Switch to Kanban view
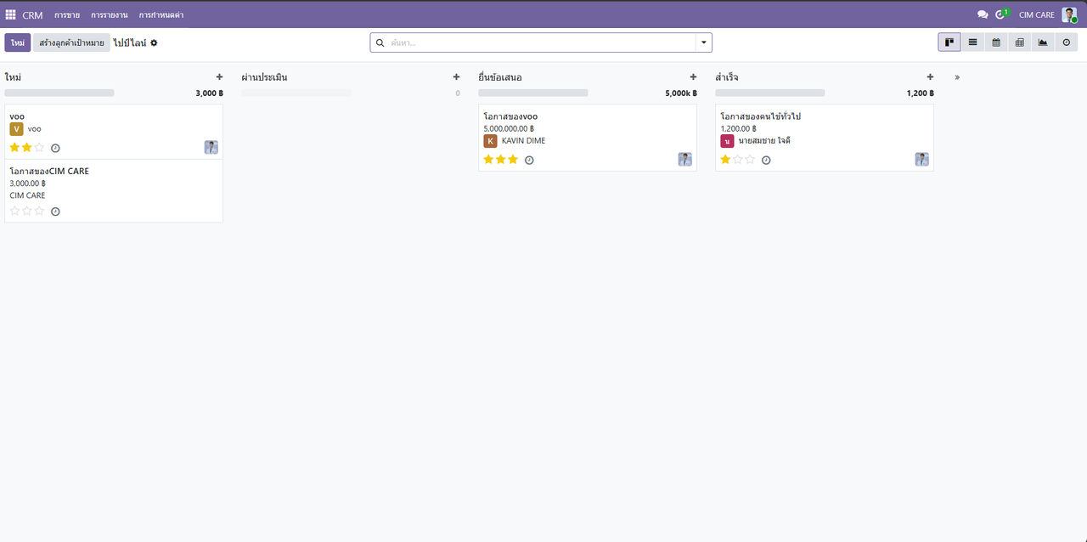 click(949, 42)
